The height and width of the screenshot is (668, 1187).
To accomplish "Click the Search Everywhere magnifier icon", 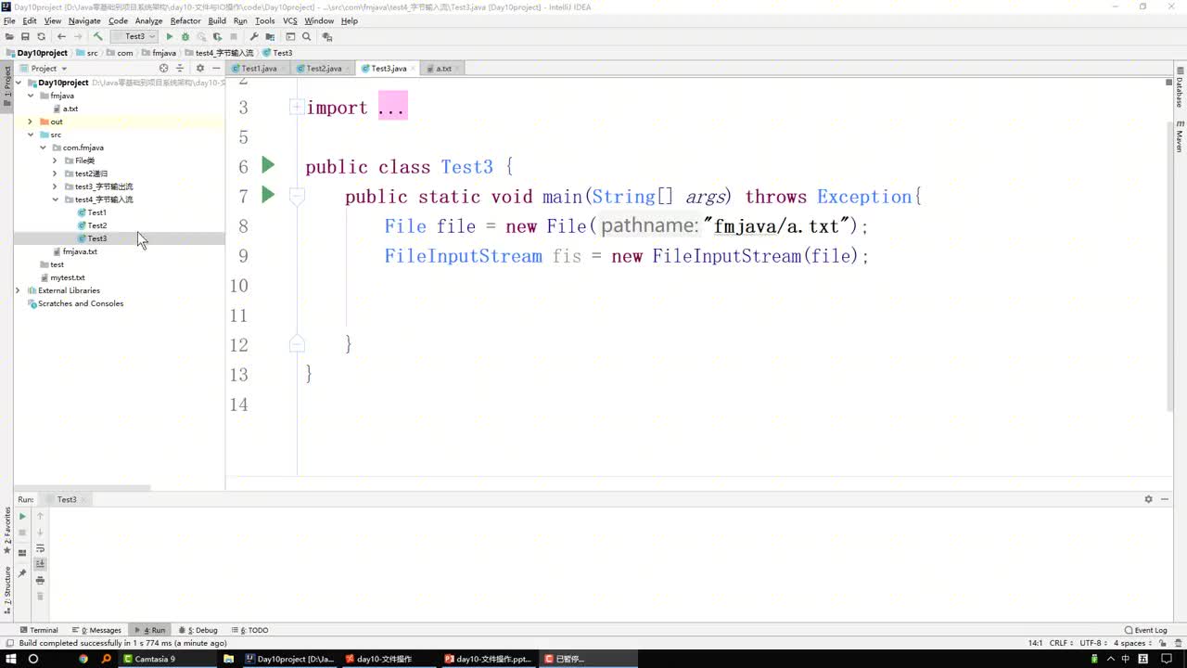I will click(x=306, y=37).
